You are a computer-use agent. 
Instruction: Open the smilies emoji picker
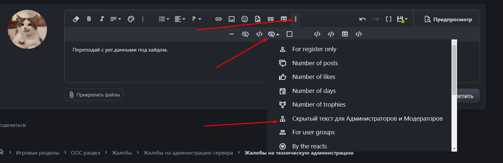(x=244, y=19)
